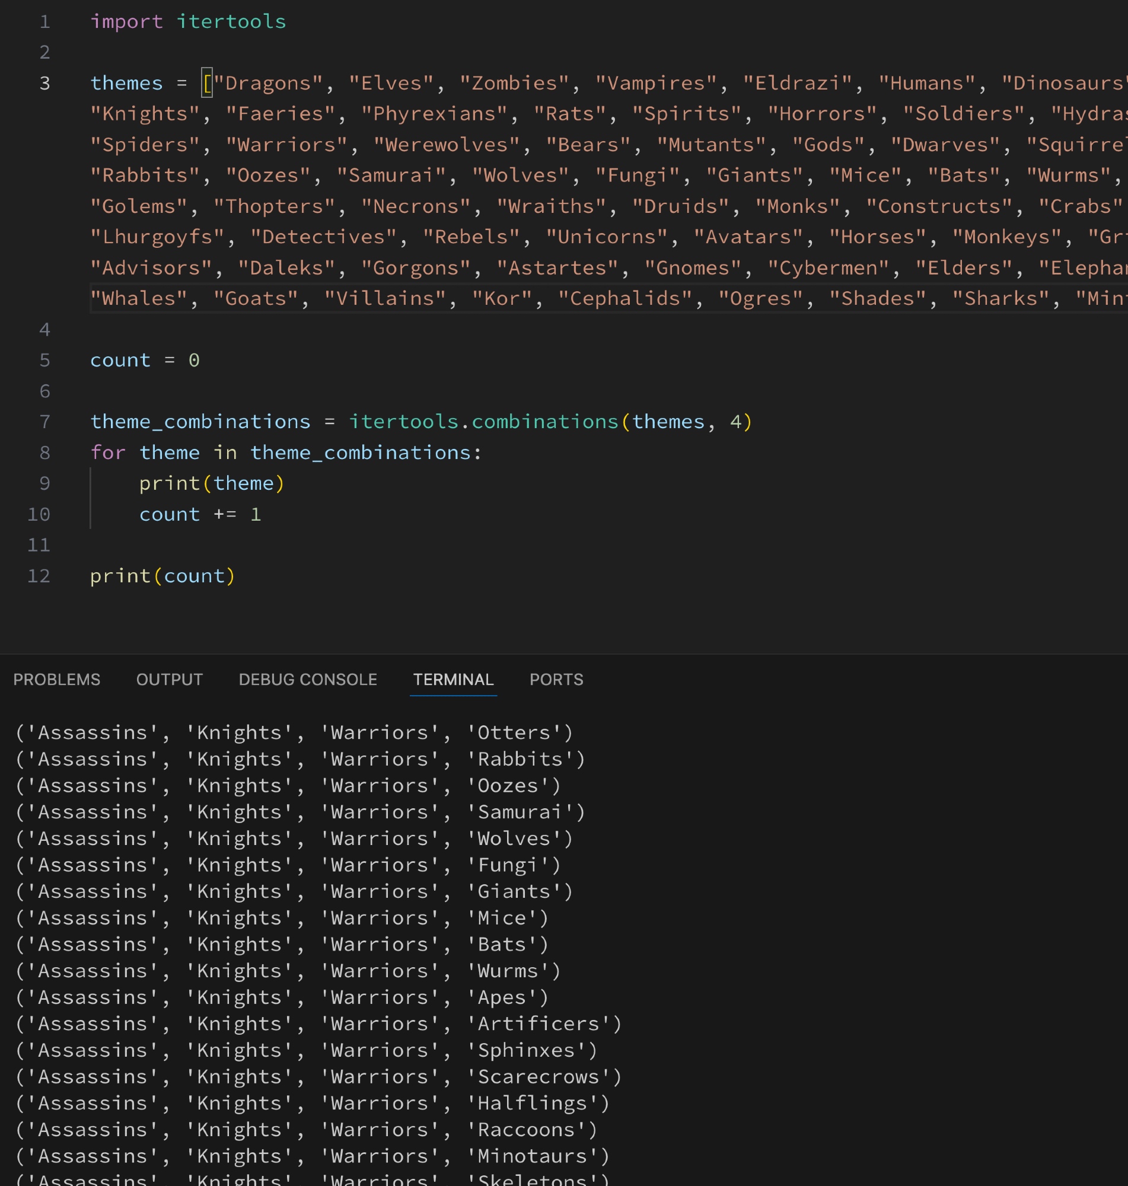Click the print(theme) call inside the loop
Viewport: 1128px width, 1186px height.
[x=212, y=483]
